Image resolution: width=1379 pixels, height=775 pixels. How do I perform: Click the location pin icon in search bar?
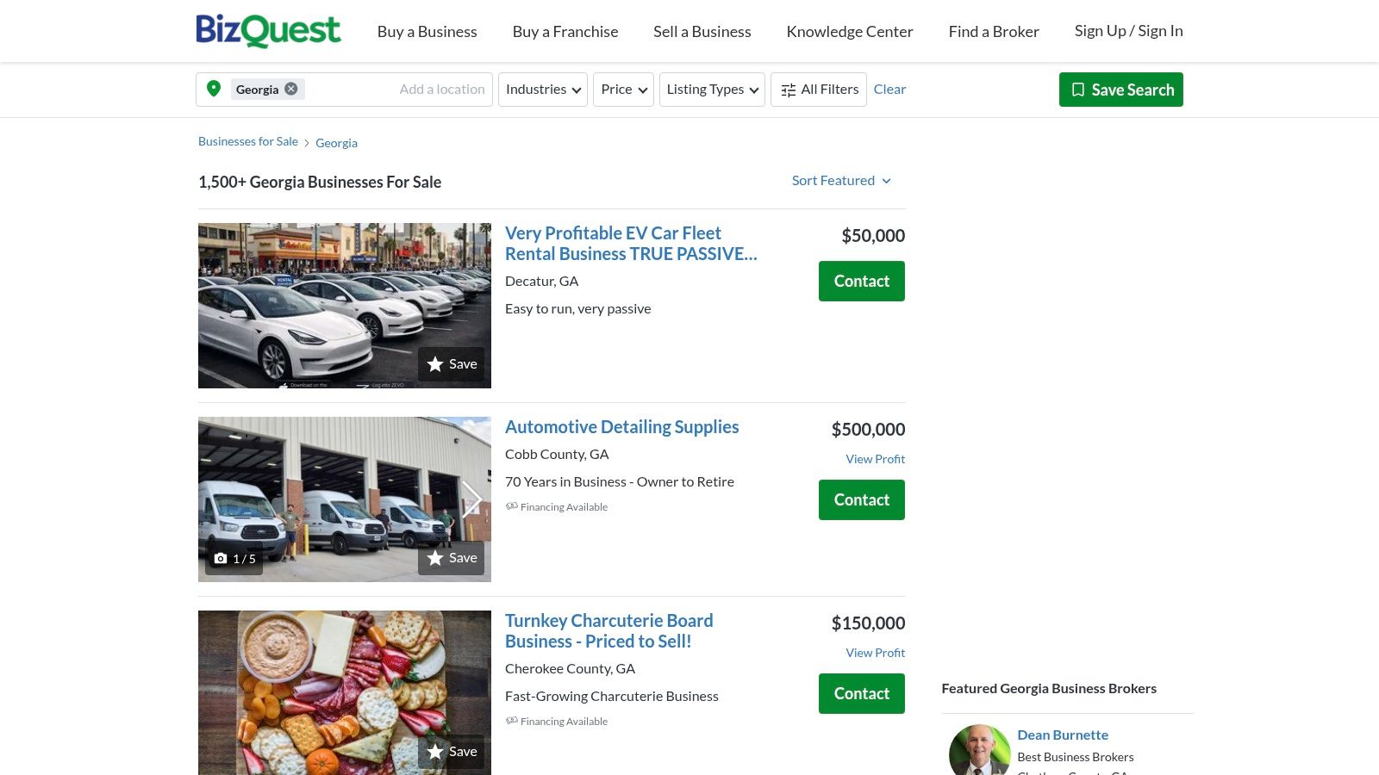pyautogui.click(x=214, y=89)
